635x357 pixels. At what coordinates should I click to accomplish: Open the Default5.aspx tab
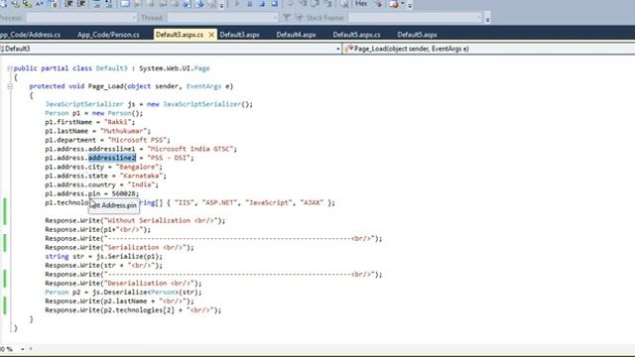point(417,35)
